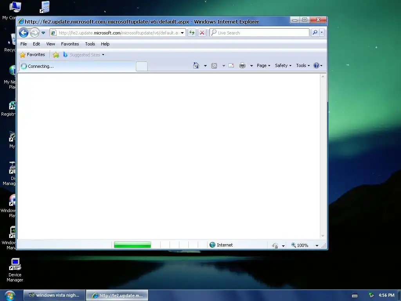
Task: Expand the Feeds dropdown arrow
Action: point(224,66)
